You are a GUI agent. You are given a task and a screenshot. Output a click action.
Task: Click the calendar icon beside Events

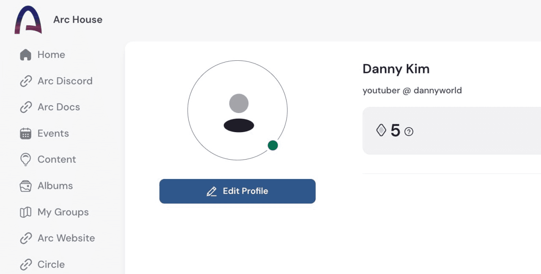pos(25,133)
